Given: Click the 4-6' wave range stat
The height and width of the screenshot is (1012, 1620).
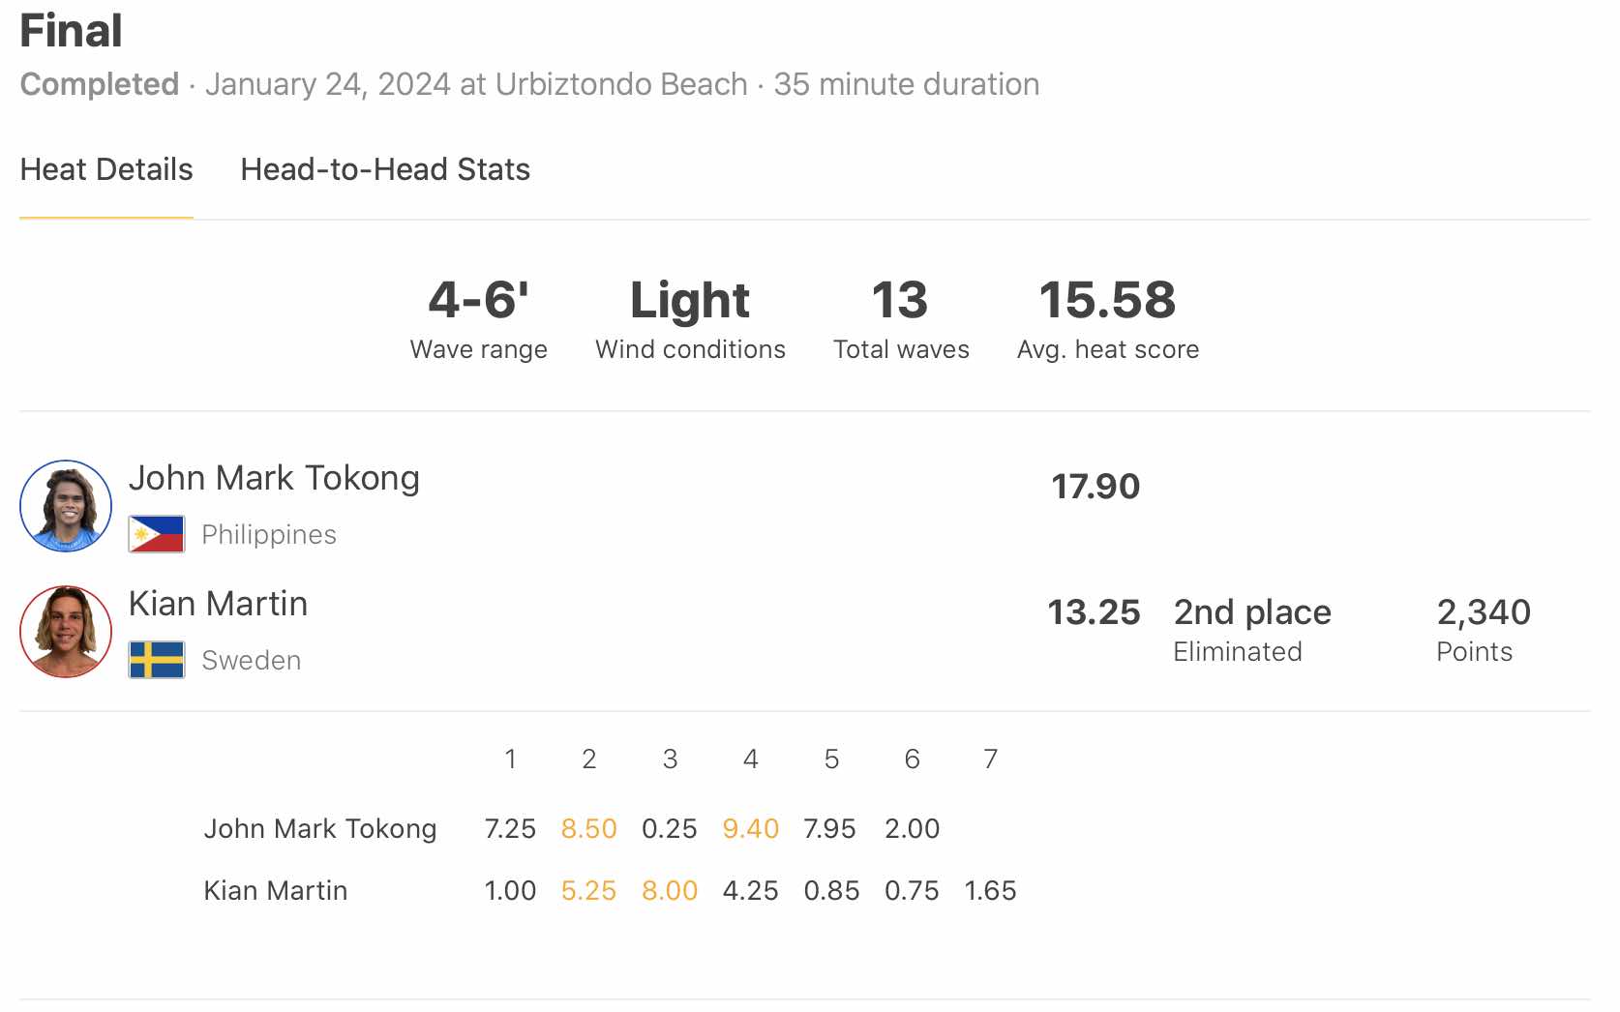Looking at the screenshot, I should point(478,300).
